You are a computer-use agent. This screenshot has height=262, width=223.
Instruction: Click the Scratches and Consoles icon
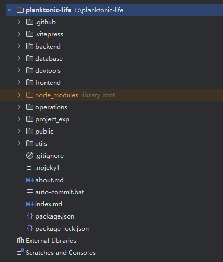click(x=21, y=252)
